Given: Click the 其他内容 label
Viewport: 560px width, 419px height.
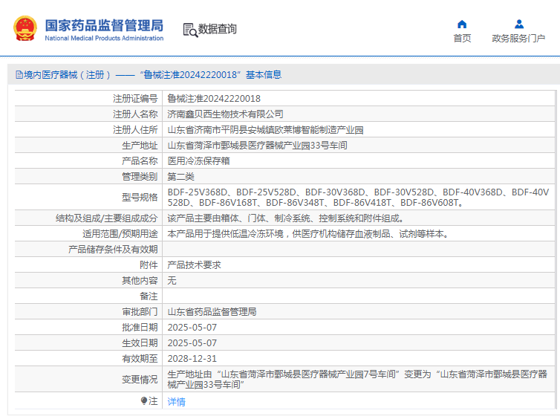Looking at the screenshot, I should (140, 281).
